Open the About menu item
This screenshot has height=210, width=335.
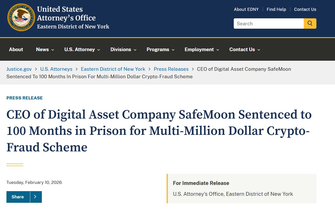tap(16, 50)
